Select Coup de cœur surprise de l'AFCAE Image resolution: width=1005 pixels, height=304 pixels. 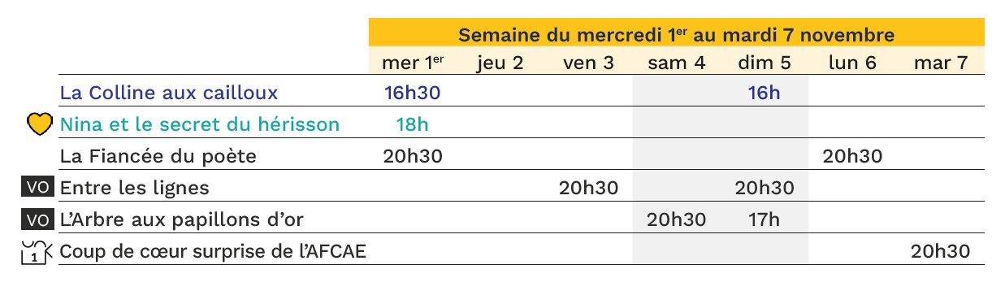pyautogui.click(x=213, y=251)
